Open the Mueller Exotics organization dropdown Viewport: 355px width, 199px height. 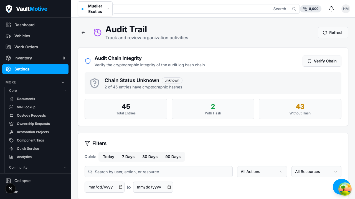coord(95,9)
